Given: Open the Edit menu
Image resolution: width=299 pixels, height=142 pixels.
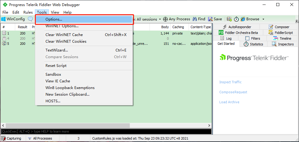Looking at the screenshot, I should click(16, 12).
